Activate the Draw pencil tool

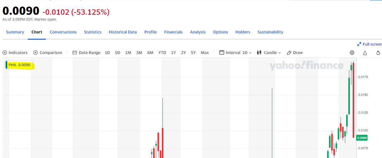tap(295, 53)
